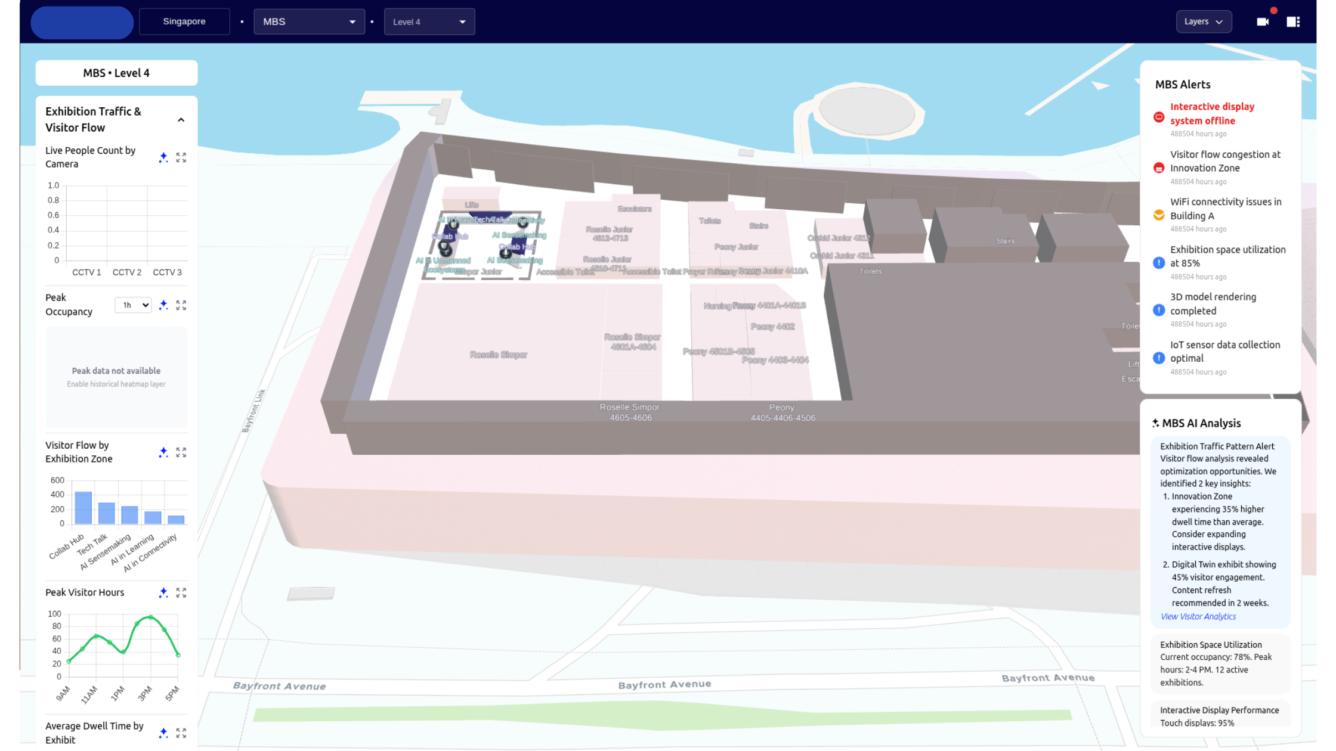Image resolution: width=1336 pixels, height=751 pixels.
Task: Open the MBS building dropdown
Action: click(309, 21)
